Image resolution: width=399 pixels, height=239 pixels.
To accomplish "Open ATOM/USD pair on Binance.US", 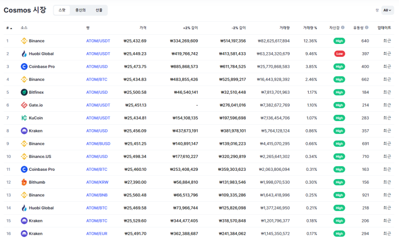I will pos(97,156).
